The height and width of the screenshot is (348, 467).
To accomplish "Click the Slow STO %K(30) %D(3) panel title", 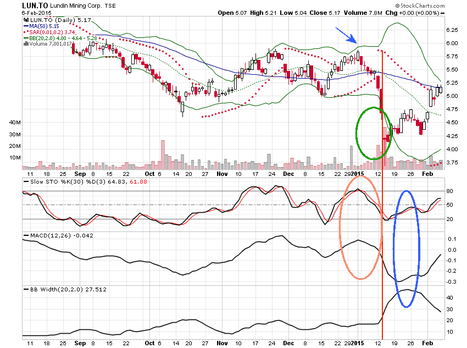I will pyautogui.click(x=68, y=182).
